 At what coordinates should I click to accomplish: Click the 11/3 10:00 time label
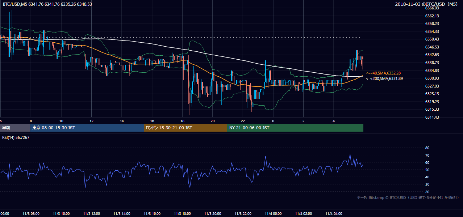coord(61,214)
